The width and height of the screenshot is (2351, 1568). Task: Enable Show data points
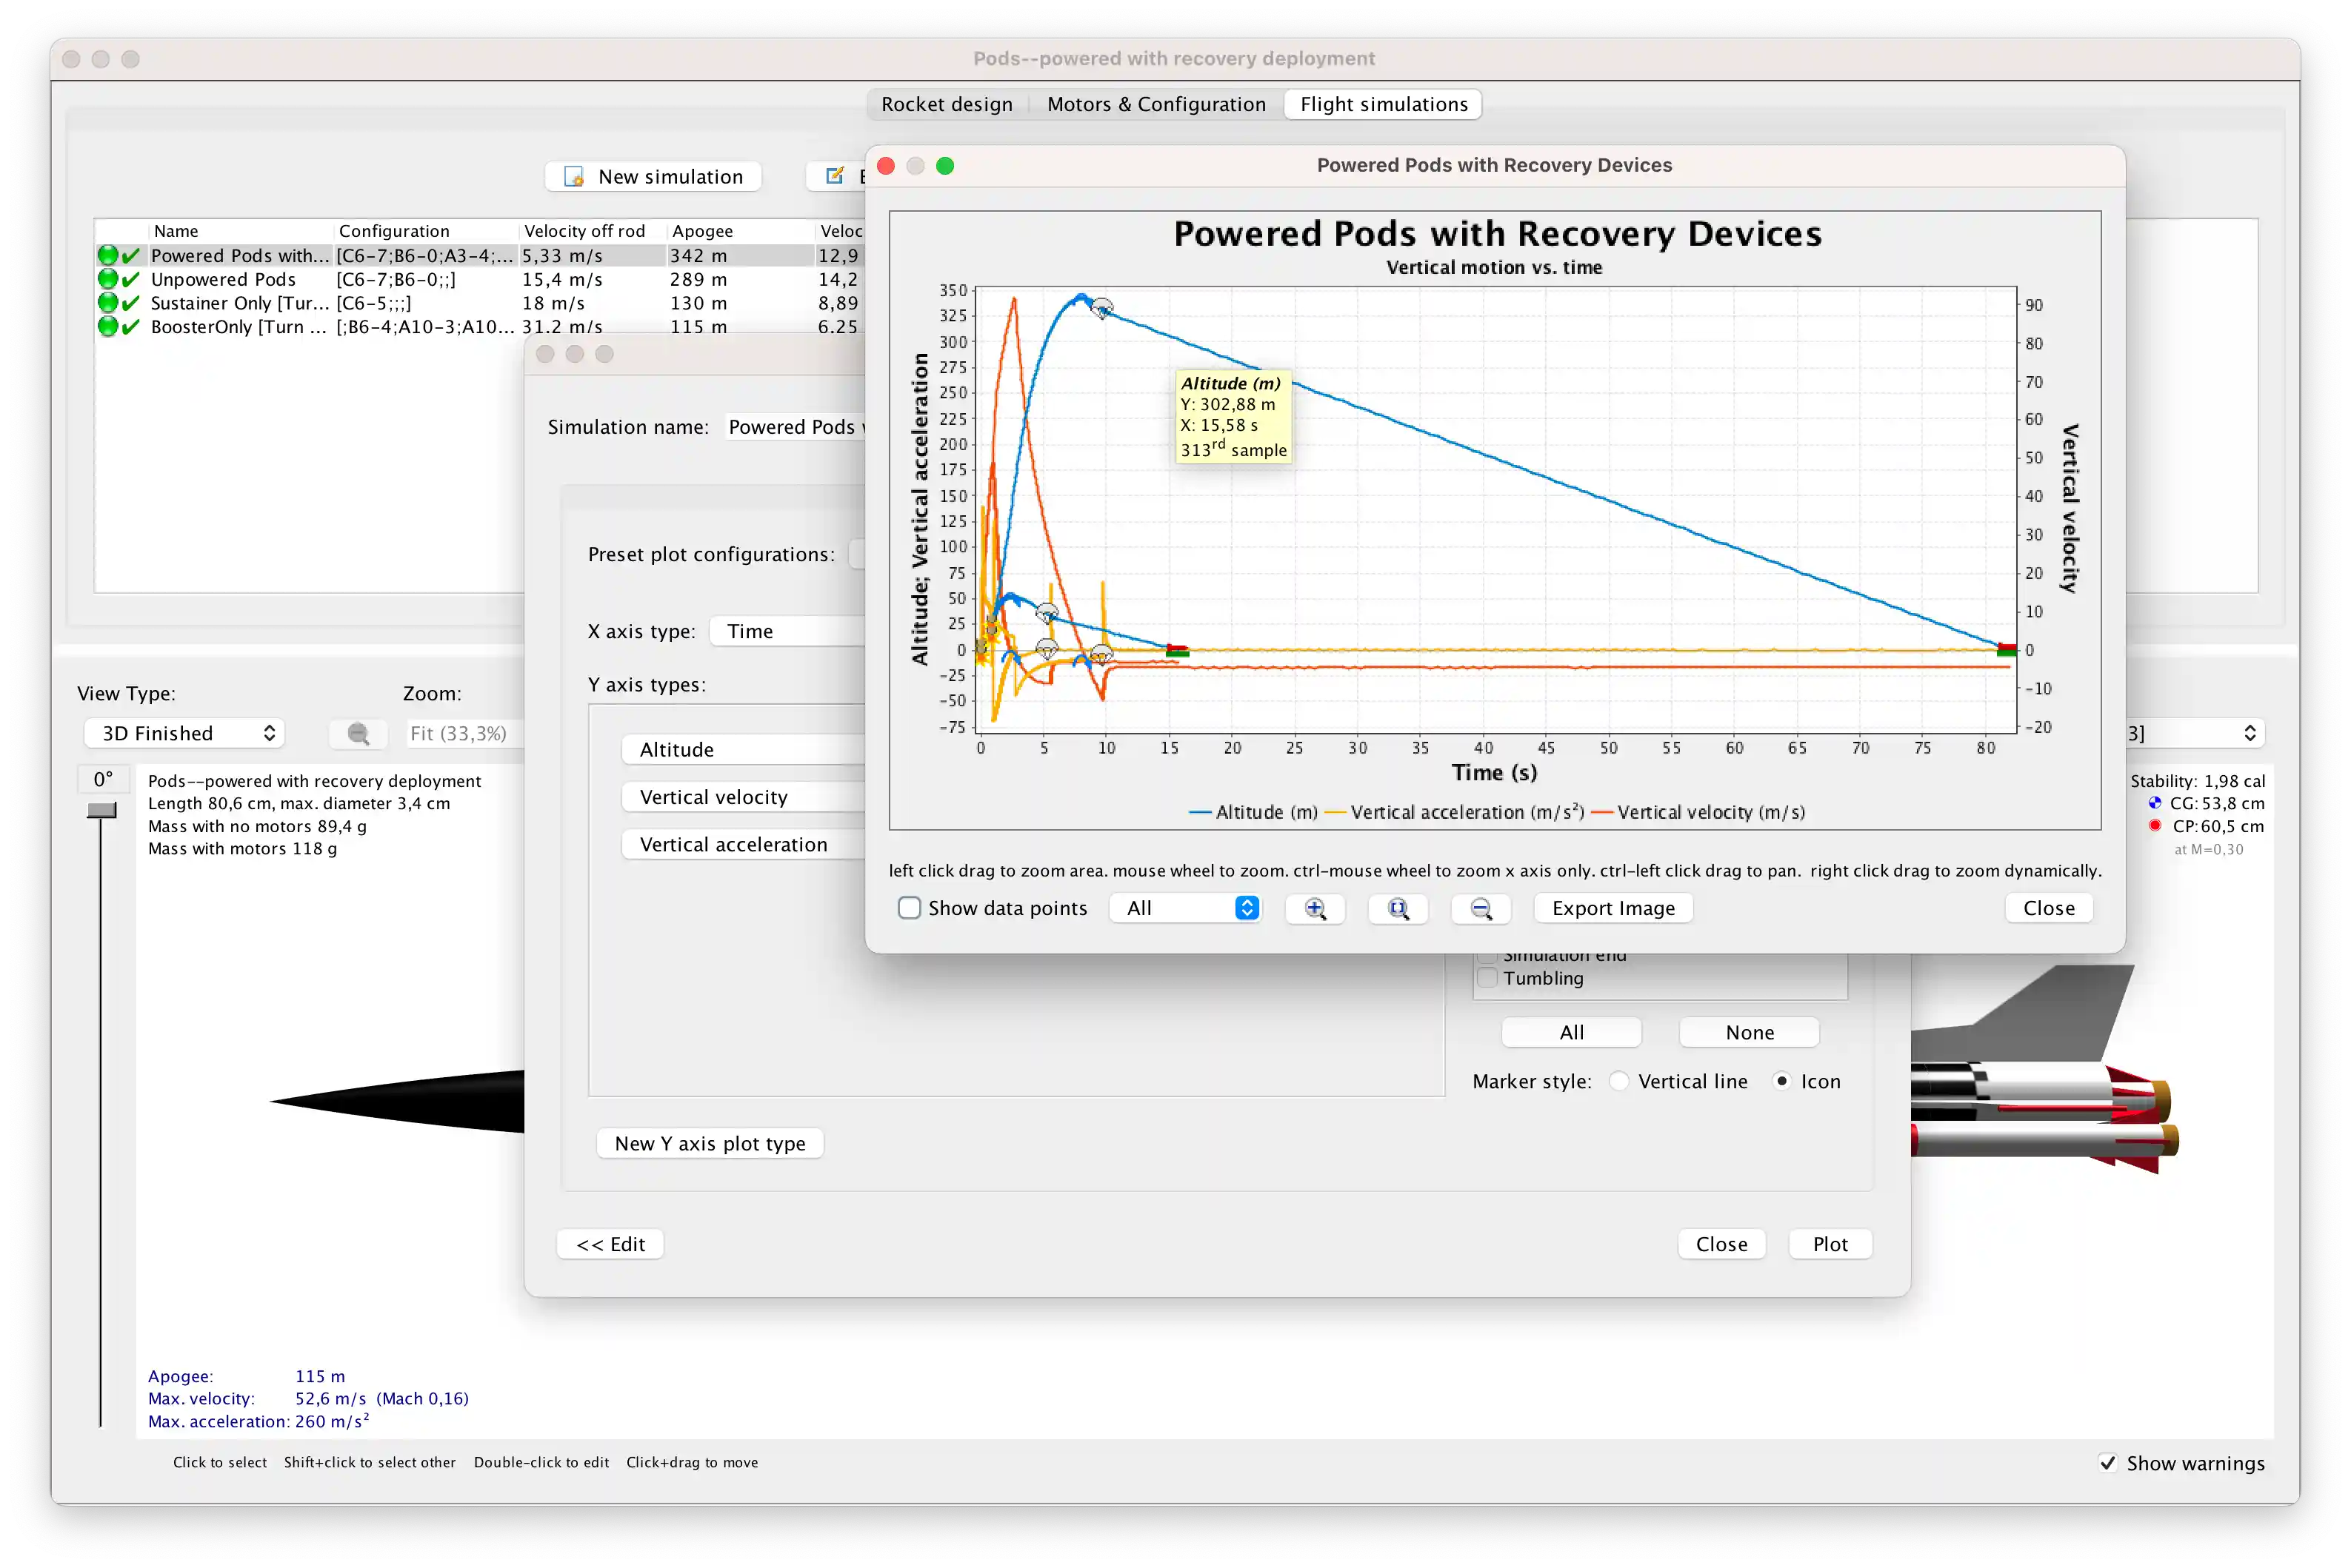(x=910, y=908)
